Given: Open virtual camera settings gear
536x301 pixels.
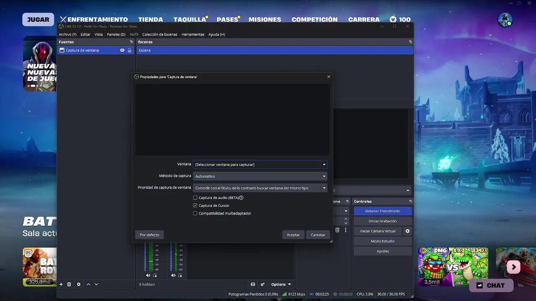Looking at the screenshot, I should pos(407,231).
